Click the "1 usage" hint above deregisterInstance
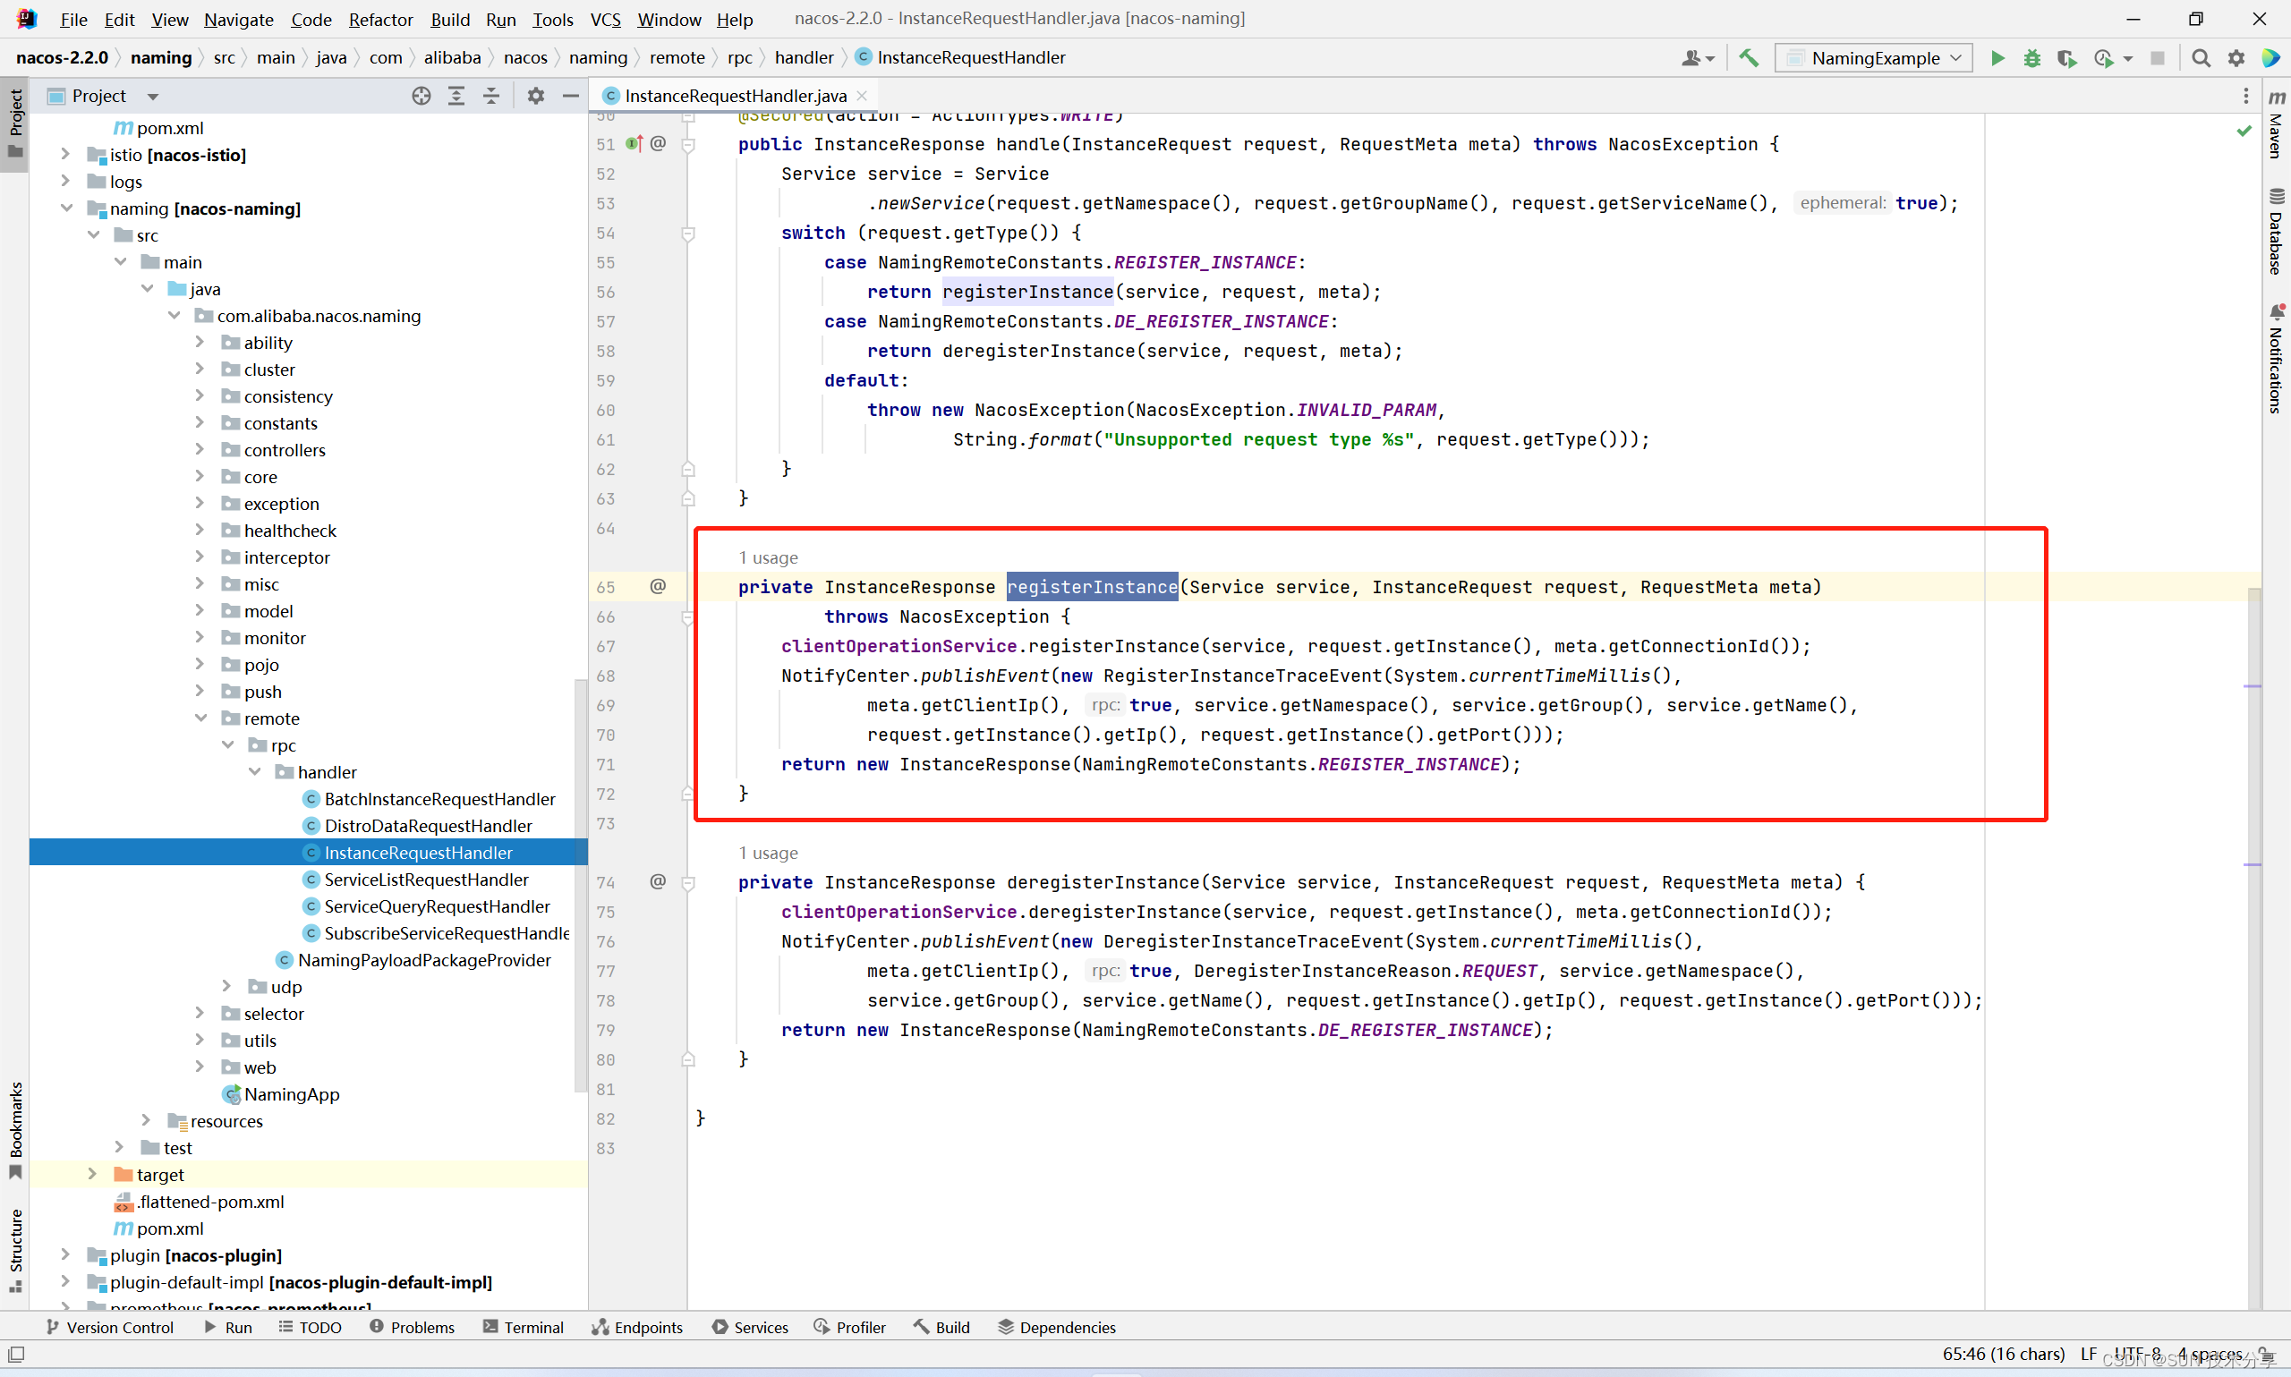2291x1377 pixels. tap(767, 853)
